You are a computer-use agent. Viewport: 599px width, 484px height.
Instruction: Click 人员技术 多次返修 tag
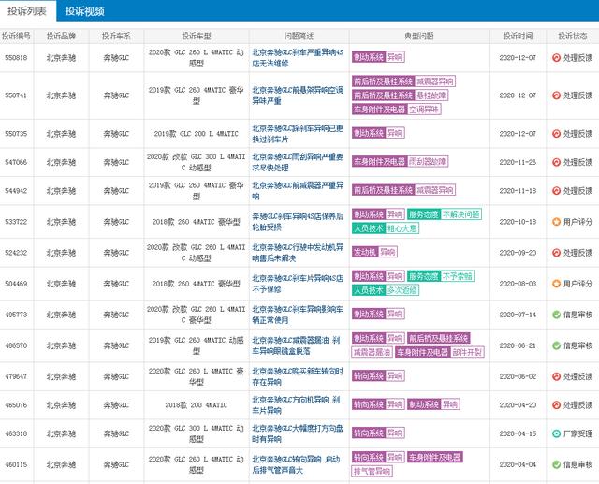[x=386, y=290]
